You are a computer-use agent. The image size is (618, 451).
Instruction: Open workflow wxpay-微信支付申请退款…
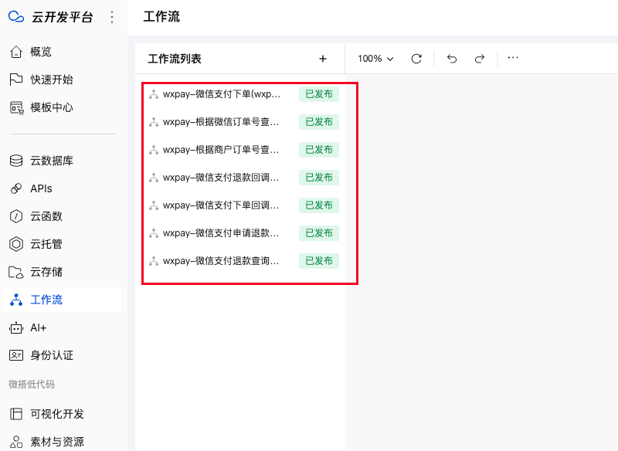[x=221, y=233]
